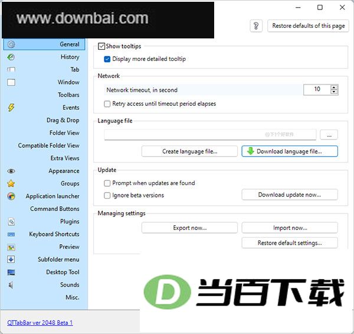Select the Events page

[x=44, y=108]
